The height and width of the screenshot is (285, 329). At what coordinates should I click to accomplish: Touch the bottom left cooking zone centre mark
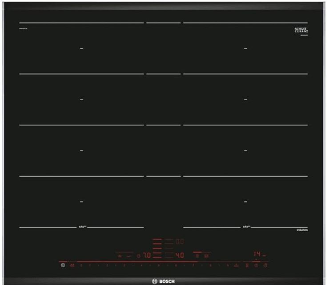[x=82, y=202]
